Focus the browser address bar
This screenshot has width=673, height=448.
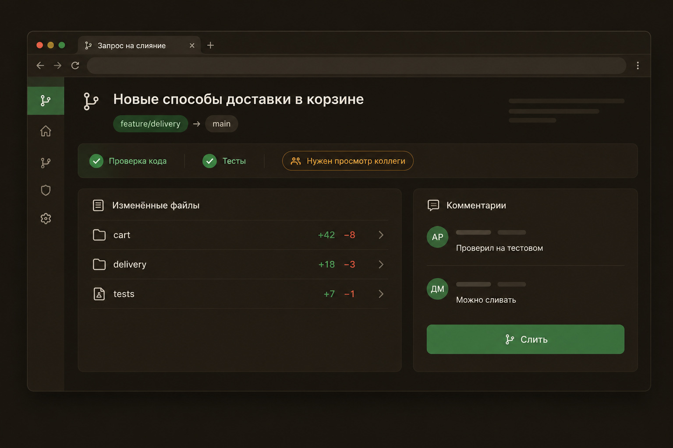click(356, 66)
